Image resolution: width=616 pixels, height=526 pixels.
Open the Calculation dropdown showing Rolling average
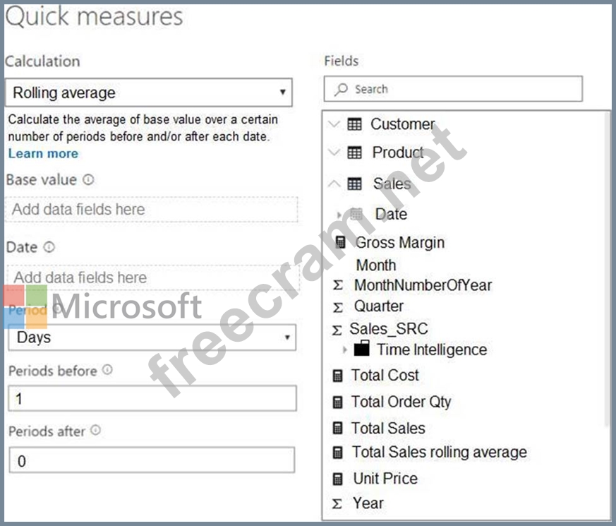point(148,92)
